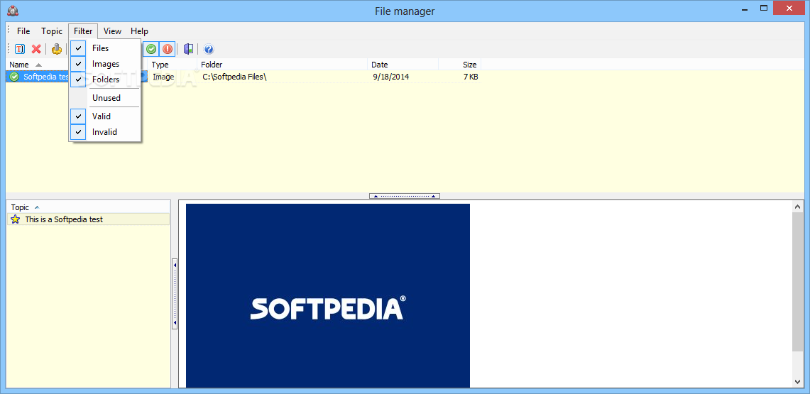The image size is (810, 394).
Task: Sort list by Type column header
Action: [x=172, y=65]
